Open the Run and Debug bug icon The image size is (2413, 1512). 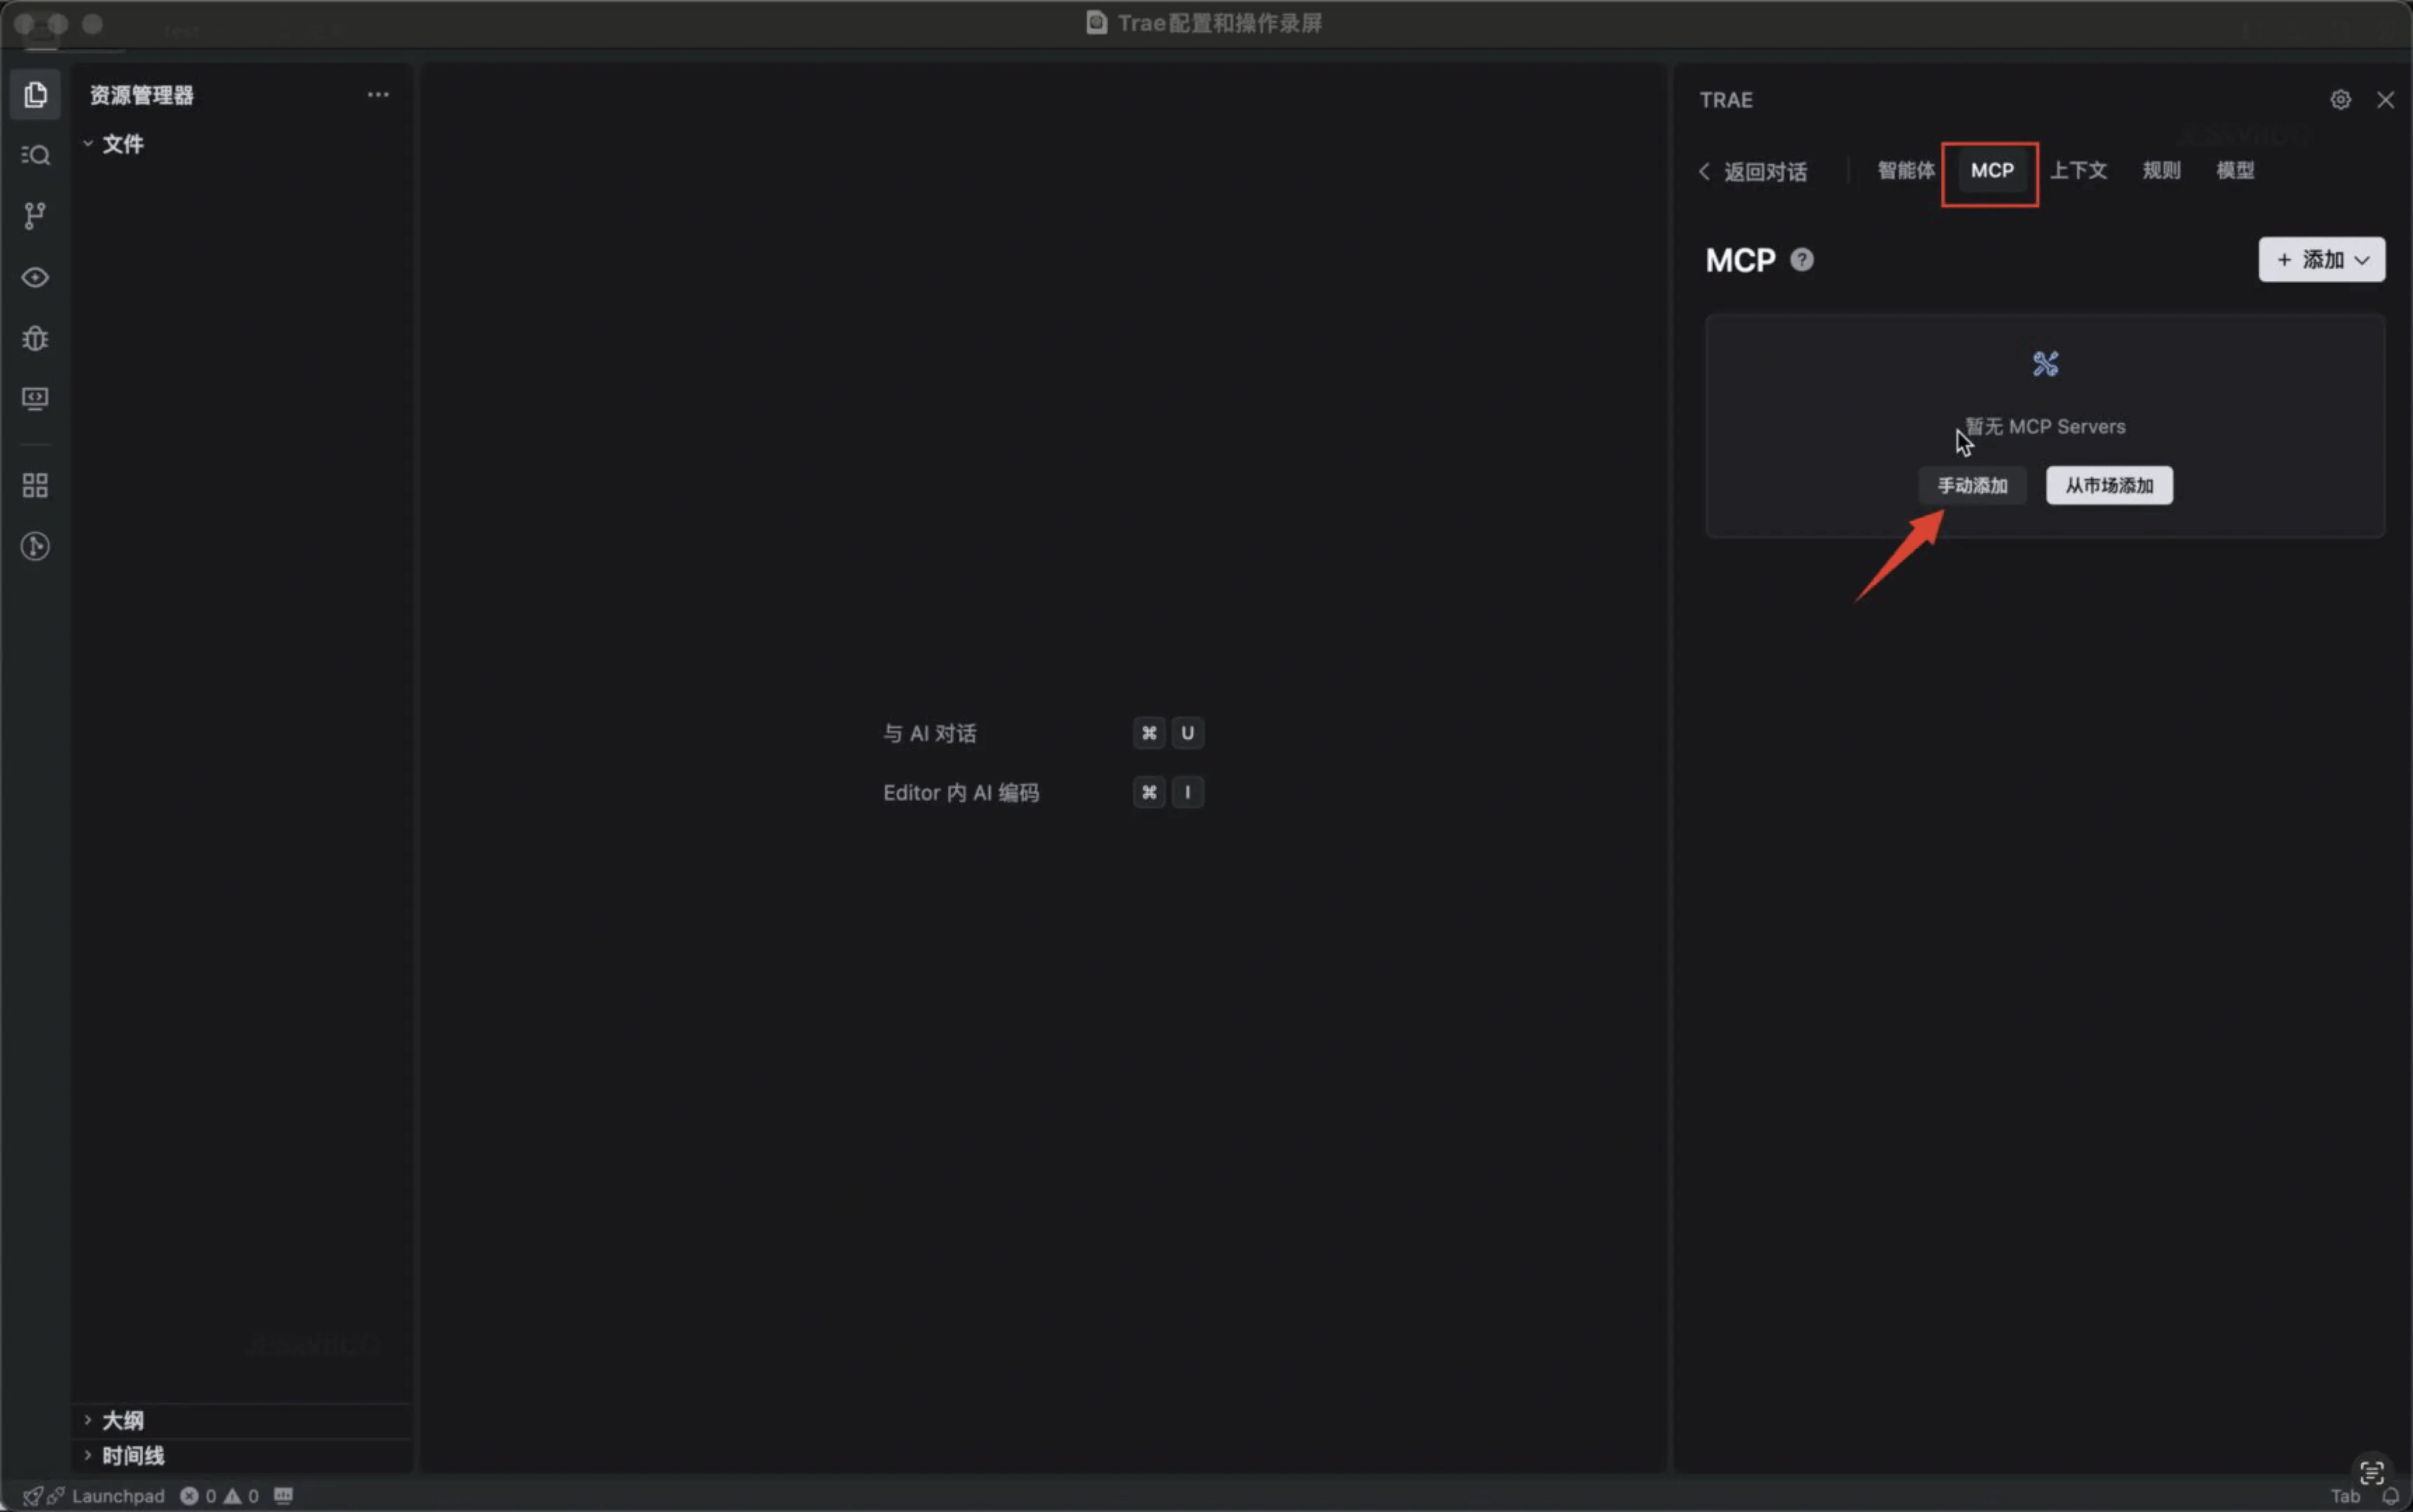(x=36, y=338)
